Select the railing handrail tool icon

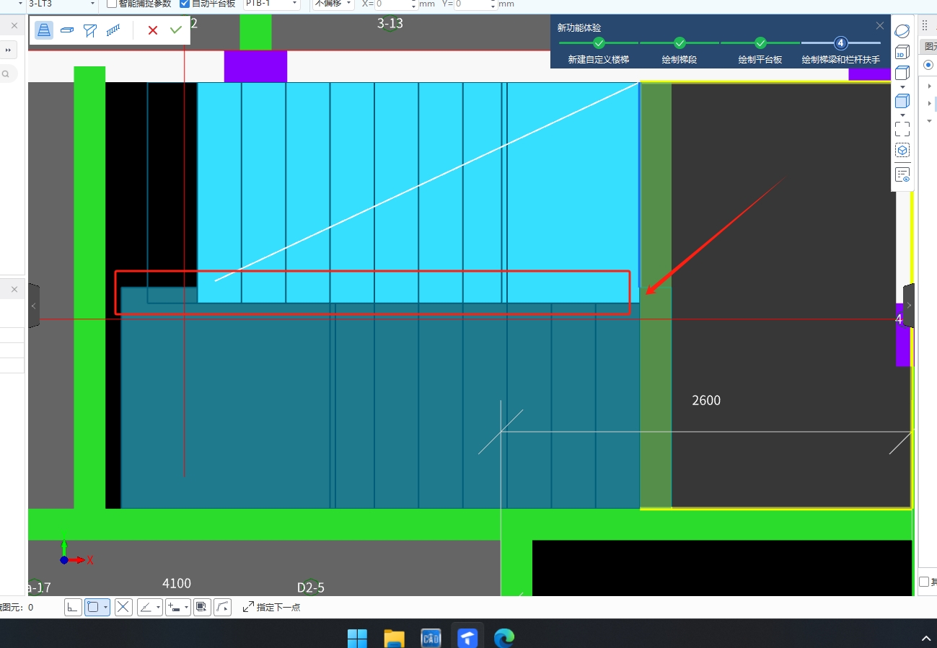(x=113, y=30)
